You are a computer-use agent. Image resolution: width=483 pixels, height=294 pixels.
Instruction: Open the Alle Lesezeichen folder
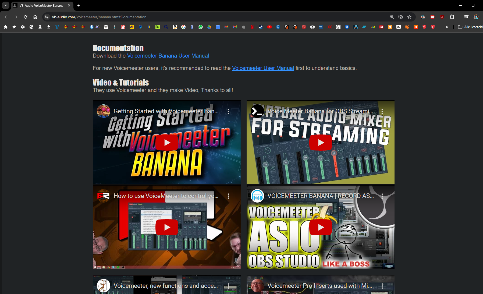(470, 27)
